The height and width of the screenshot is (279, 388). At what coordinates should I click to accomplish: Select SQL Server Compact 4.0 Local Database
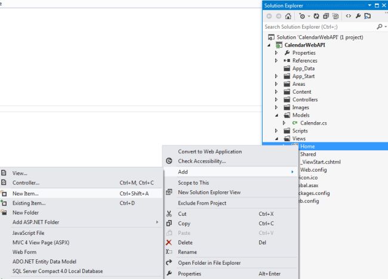click(81, 271)
